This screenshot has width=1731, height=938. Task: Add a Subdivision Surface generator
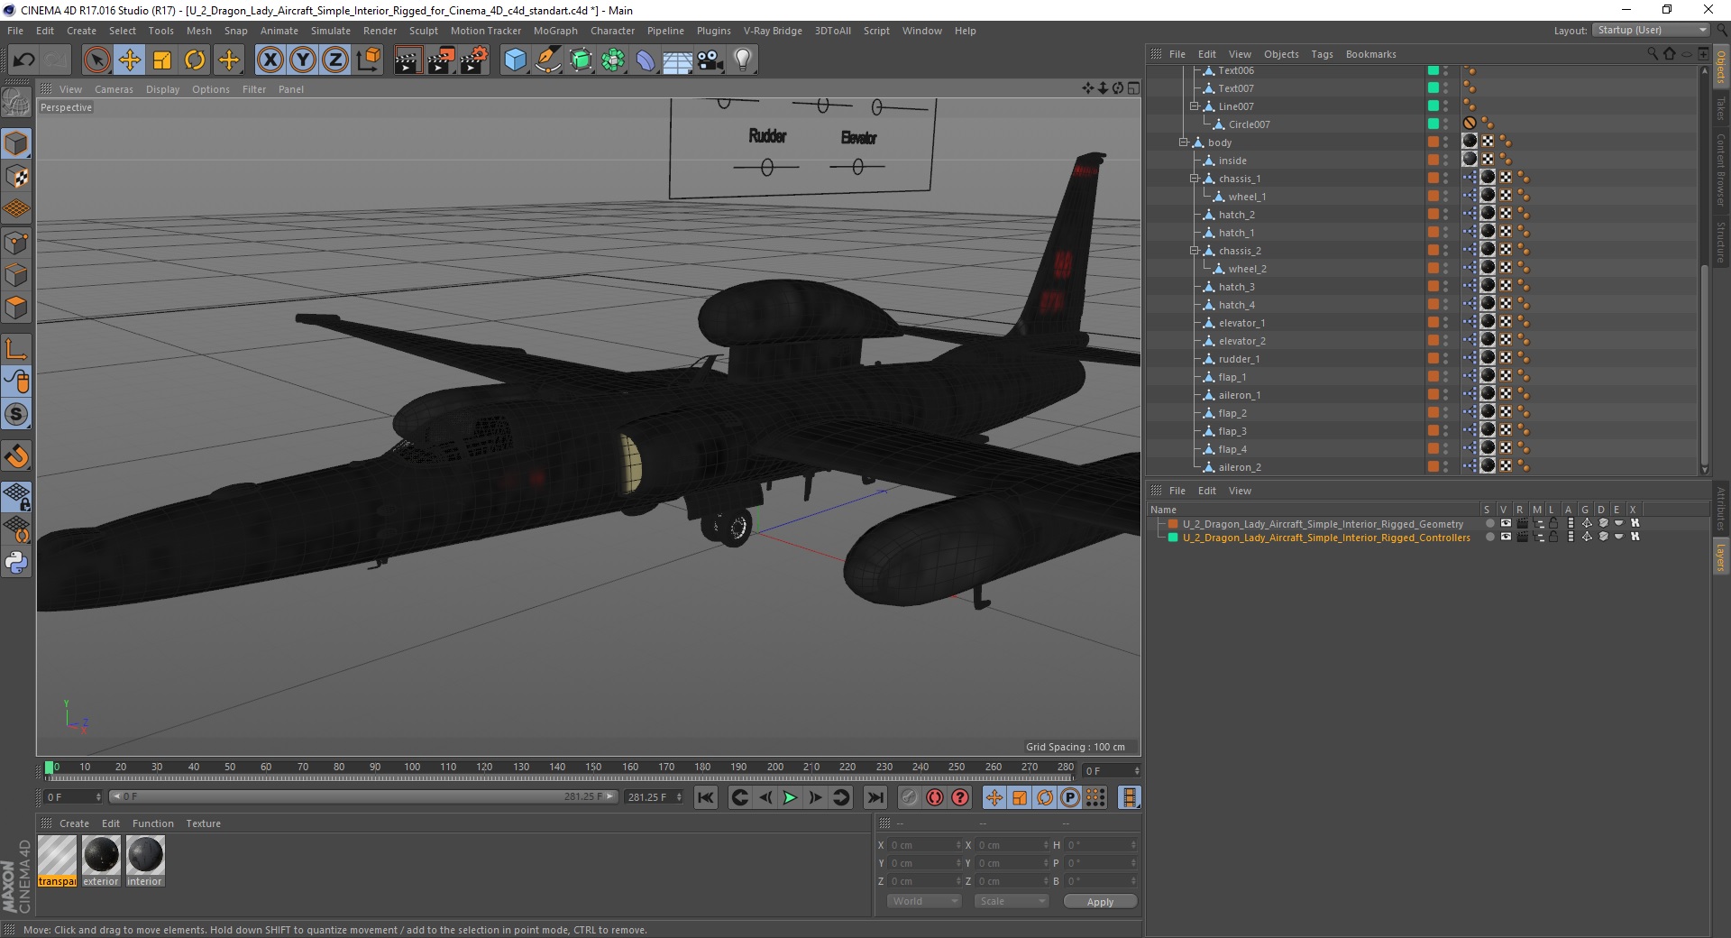pos(581,60)
